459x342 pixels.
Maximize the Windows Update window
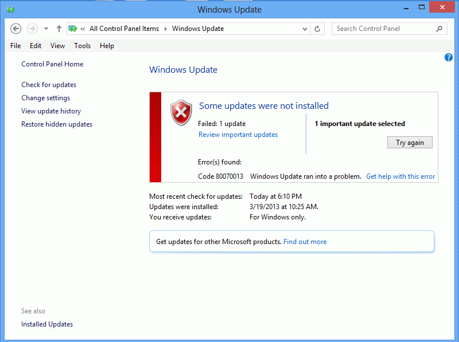[x=422, y=7]
